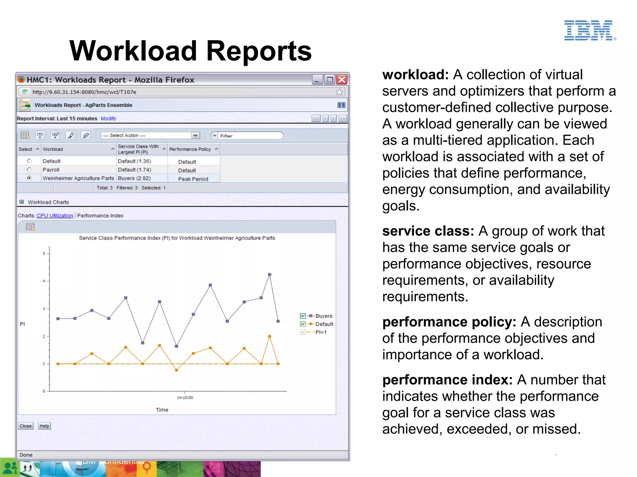Viewport: 637px width, 477px height.
Task: Toggle the Default series checkbox in the legend
Action: pos(303,324)
